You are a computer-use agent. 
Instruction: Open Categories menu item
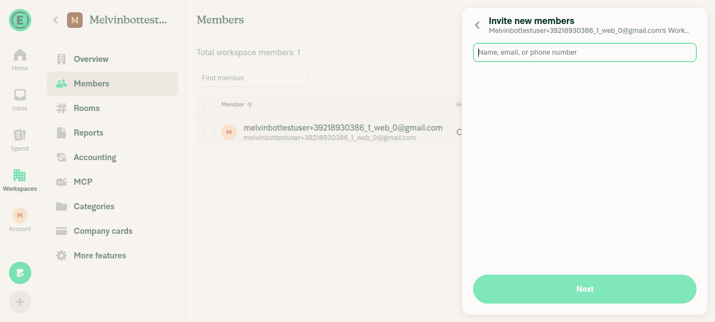(112, 206)
